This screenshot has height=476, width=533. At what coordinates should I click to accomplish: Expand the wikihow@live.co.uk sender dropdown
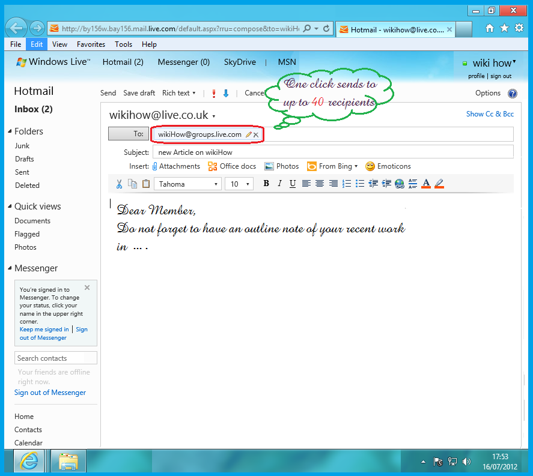click(x=214, y=116)
